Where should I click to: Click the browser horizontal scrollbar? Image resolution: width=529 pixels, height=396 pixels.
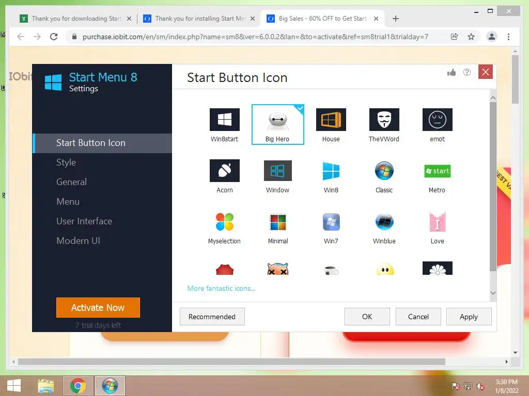[231, 361]
